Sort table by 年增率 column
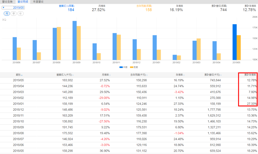 coord(180,75)
